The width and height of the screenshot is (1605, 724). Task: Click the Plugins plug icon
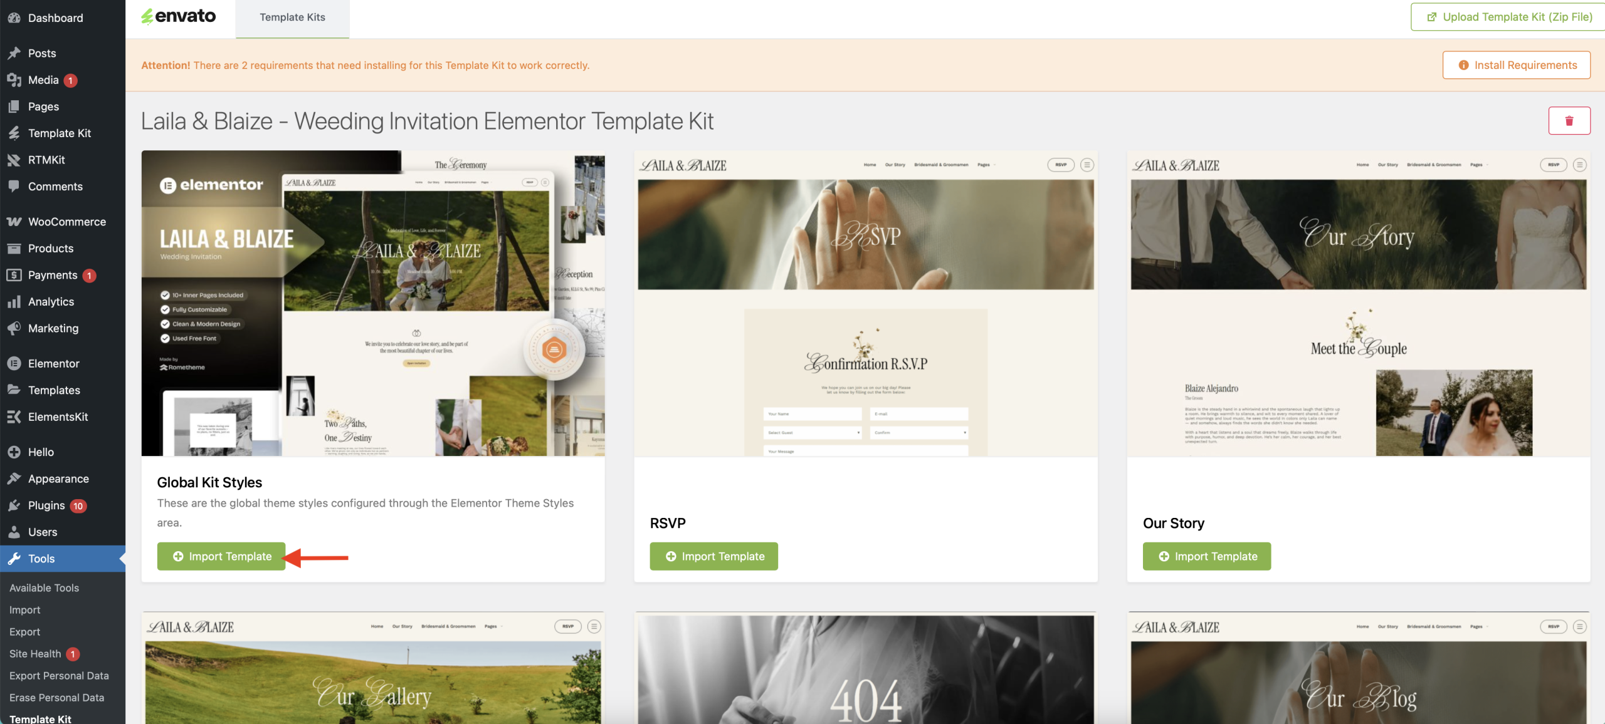point(14,505)
